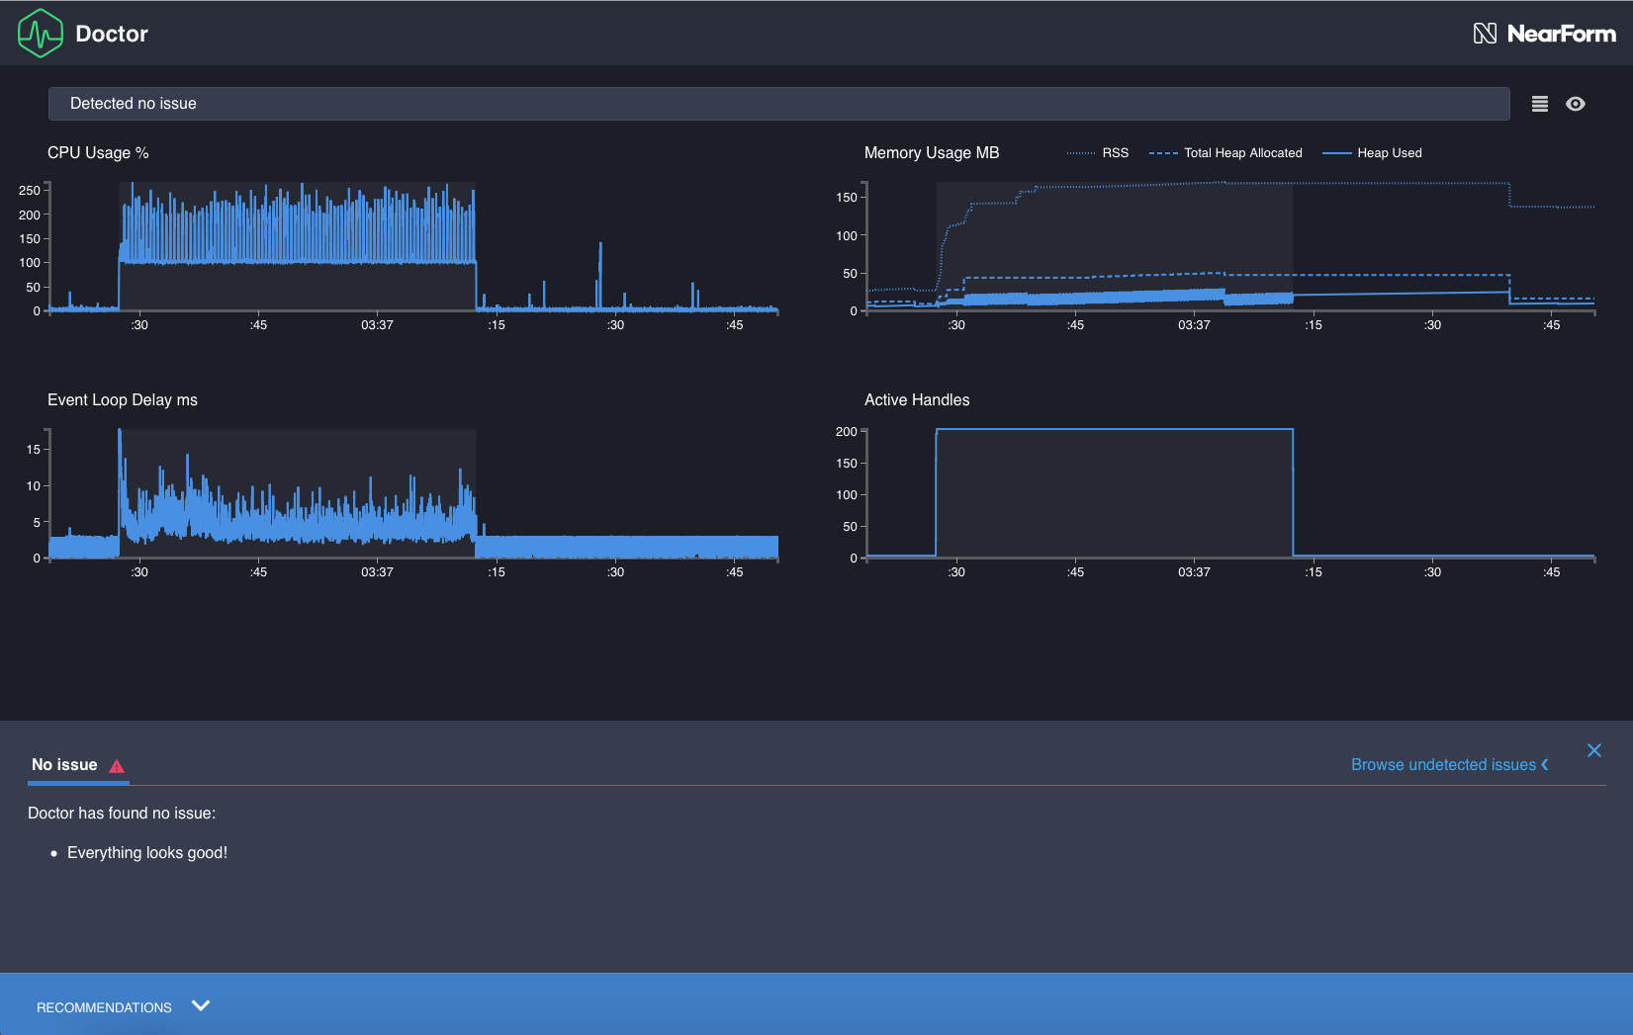Screen dimensions: 1633x1035
Task: Click the chevron after Browse undetected issues
Action: click(x=1544, y=764)
